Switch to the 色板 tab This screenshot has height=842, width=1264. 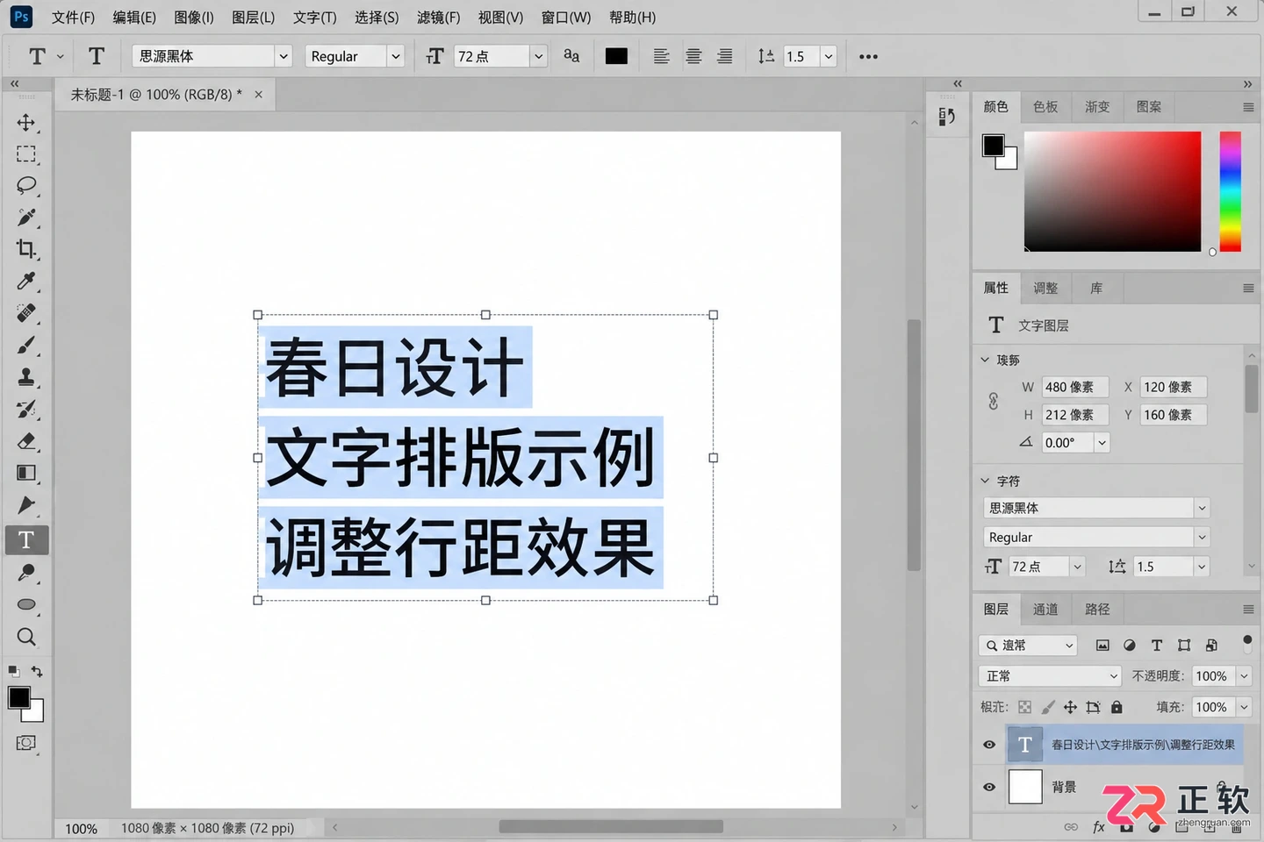click(1045, 107)
